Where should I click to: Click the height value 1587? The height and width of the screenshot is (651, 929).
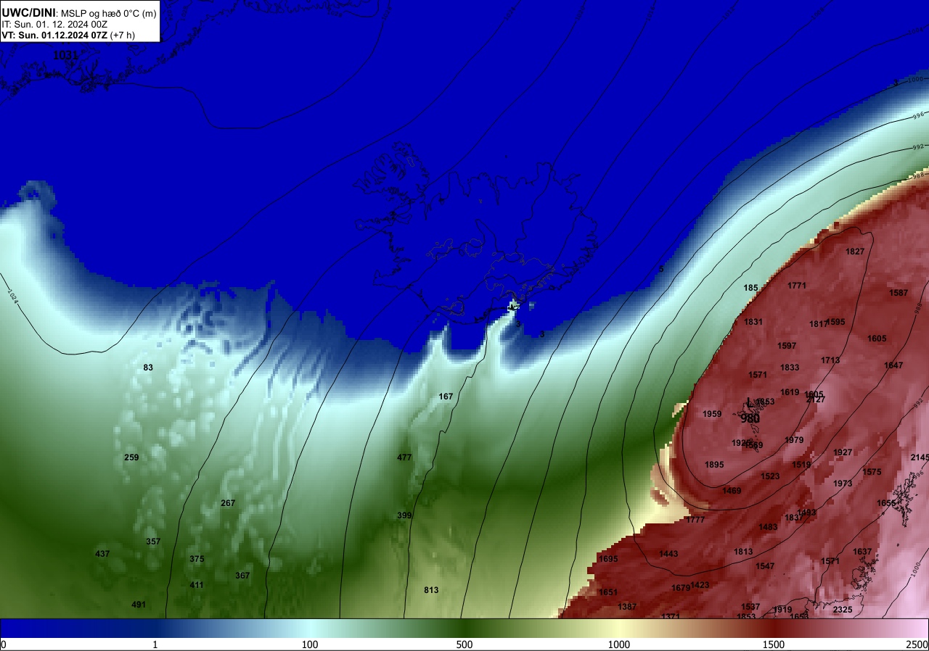point(899,293)
